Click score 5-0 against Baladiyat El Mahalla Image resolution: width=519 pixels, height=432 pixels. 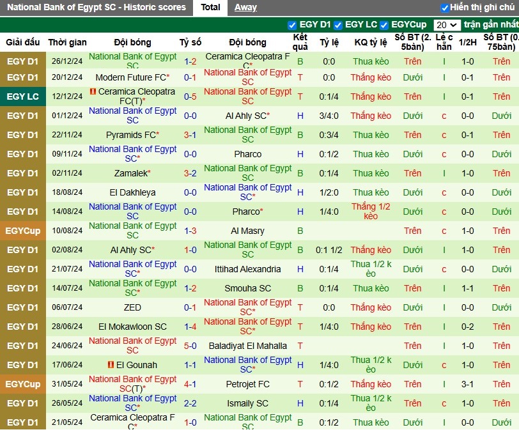(190, 346)
